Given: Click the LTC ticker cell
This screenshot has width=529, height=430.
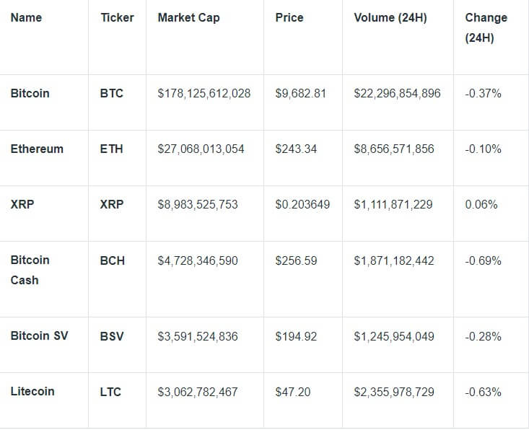Looking at the screenshot, I should point(110,392).
